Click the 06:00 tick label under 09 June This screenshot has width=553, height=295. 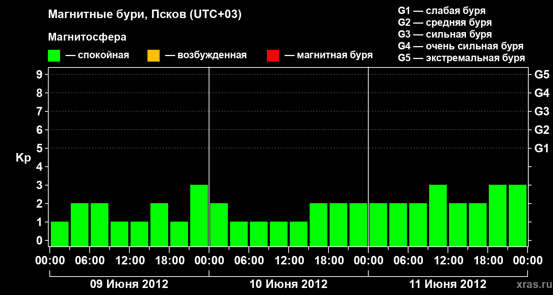(90, 261)
